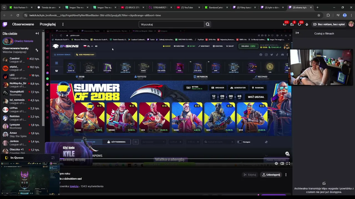Open the three-dot more menu beside Przeglądaj
This screenshot has width=355, height=199.
(x=63, y=24)
